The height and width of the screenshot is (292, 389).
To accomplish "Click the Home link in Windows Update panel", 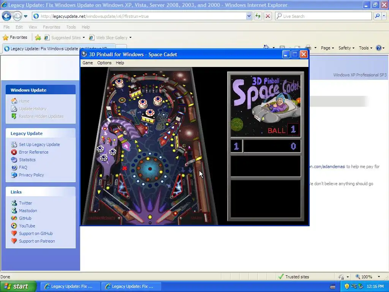I will [x=24, y=101].
